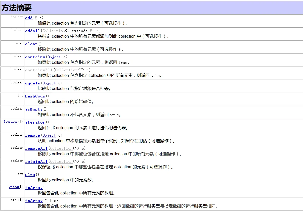Click description '返回数组的运行时类型与指定数组的运行时类型相同'
This screenshot has height=211, width=303.
(x=166, y=206)
